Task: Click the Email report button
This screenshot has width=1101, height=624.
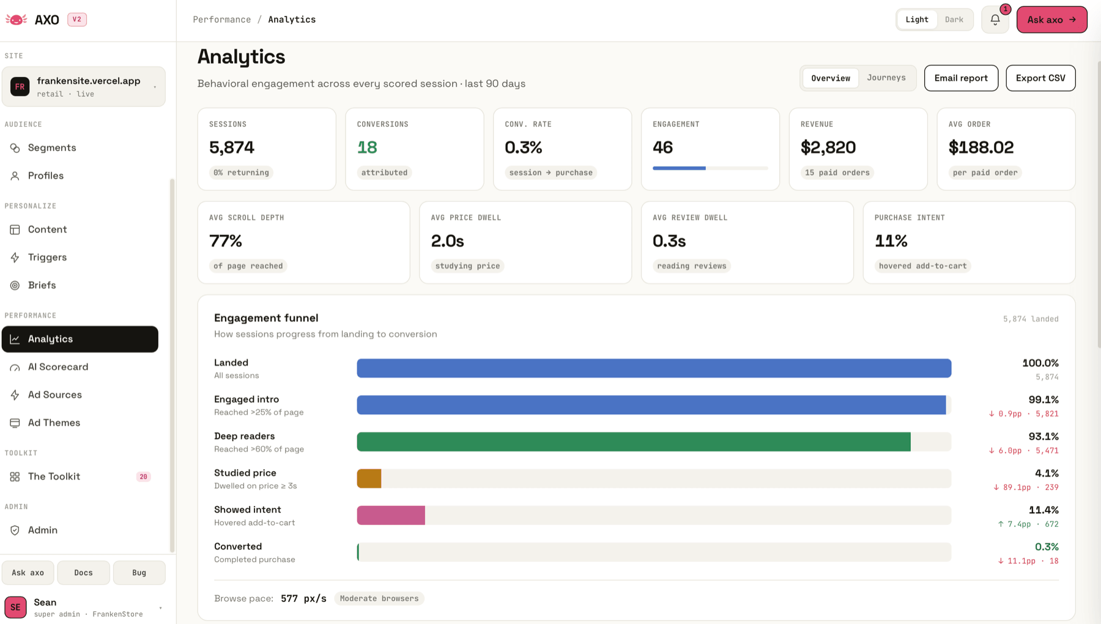Action: coord(961,78)
